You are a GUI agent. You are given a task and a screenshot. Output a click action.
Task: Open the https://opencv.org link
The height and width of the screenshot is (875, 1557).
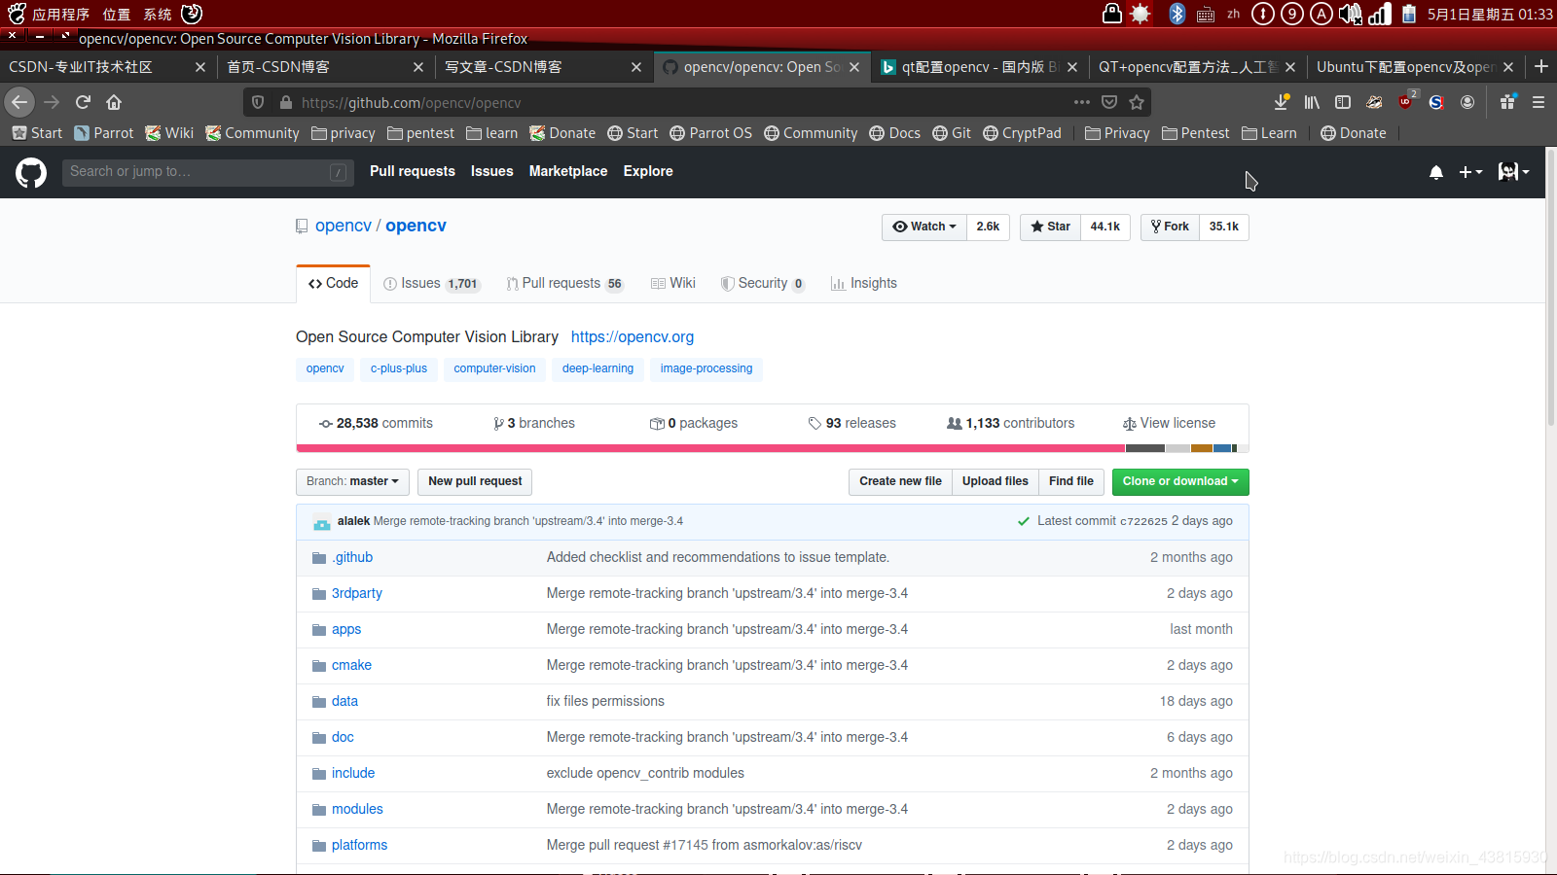tap(633, 336)
